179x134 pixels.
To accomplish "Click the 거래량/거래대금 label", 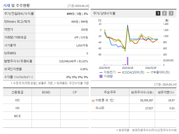I will 15,37.
